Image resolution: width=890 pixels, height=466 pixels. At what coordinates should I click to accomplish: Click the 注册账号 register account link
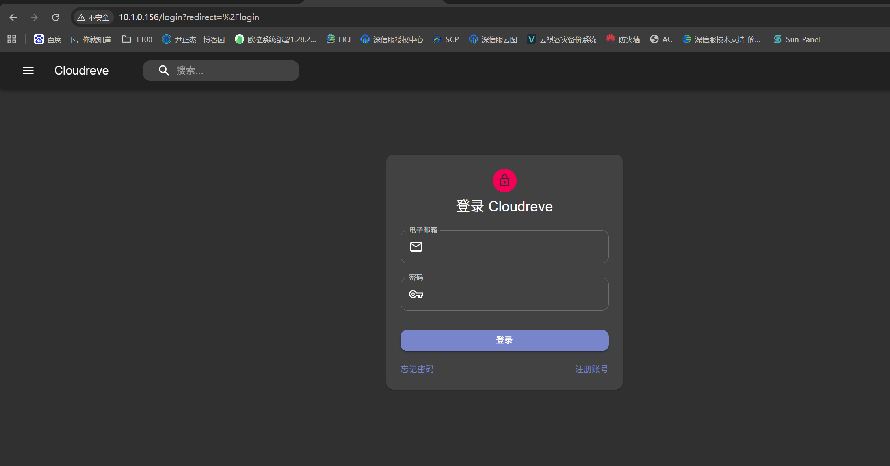click(591, 369)
